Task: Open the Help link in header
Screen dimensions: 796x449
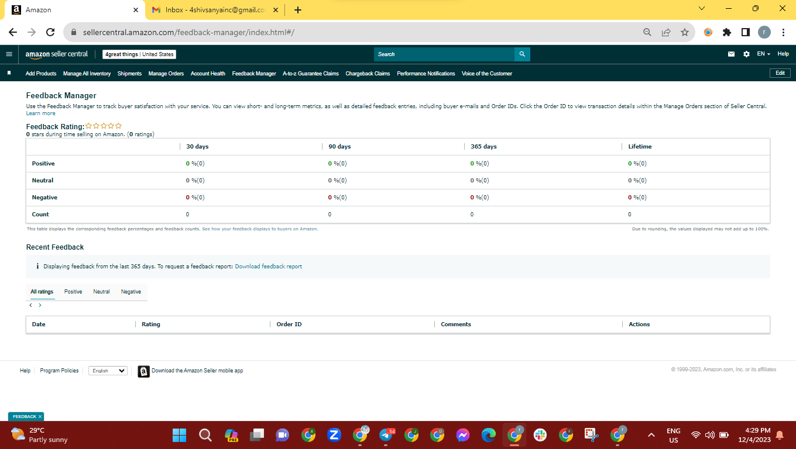Action: coord(783,54)
